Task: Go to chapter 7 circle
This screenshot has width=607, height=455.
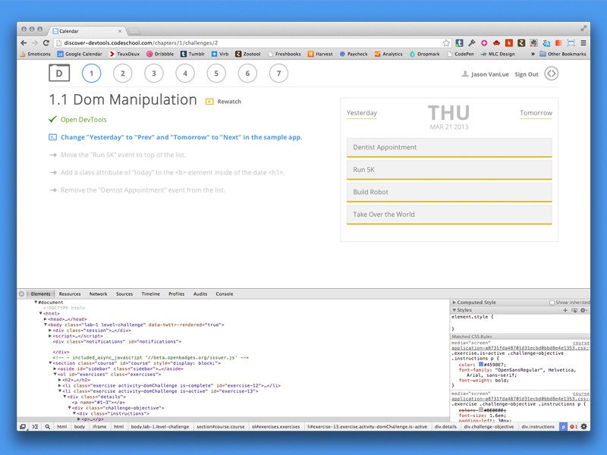Action: tap(278, 74)
